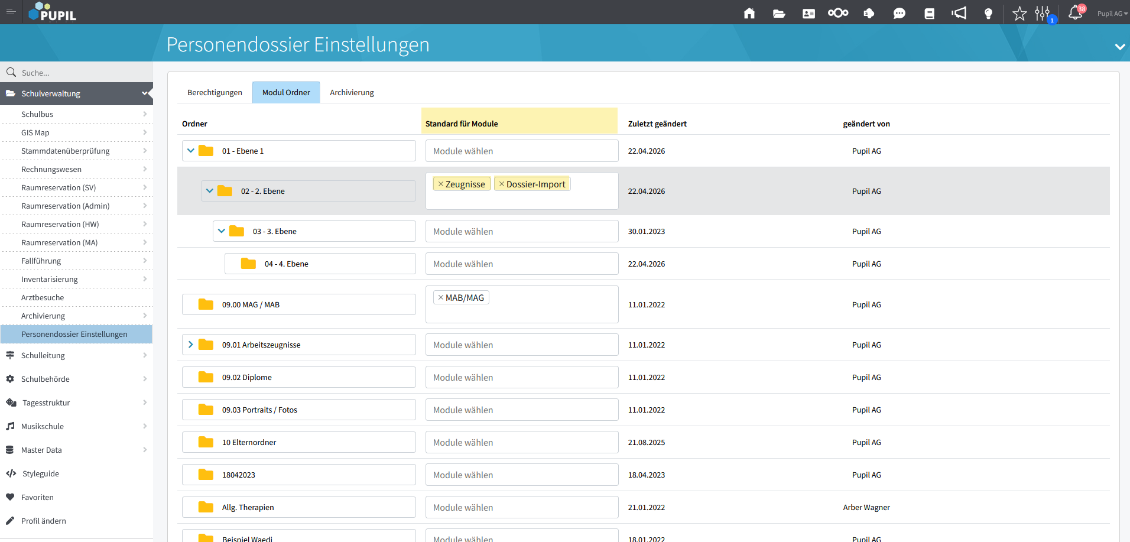The image size is (1130, 542).
Task: Expand the 09.01 Arbeitszeugnisse folder
Action: point(191,345)
